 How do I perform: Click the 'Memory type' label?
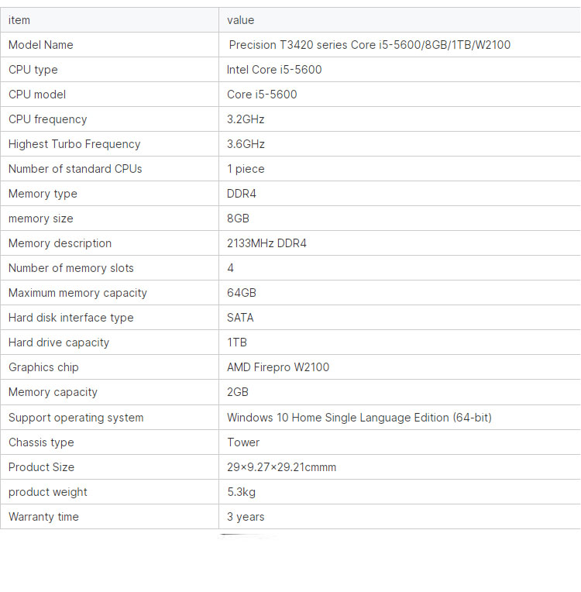(x=43, y=194)
